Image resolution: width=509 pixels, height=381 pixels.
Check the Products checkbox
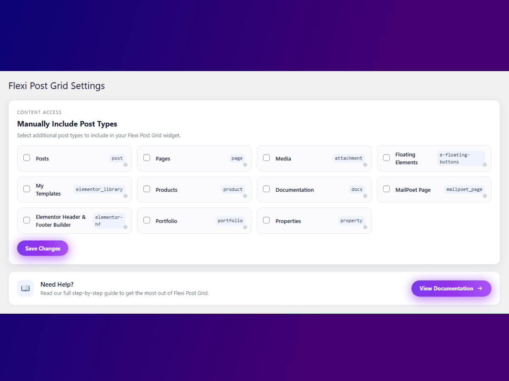click(x=147, y=189)
